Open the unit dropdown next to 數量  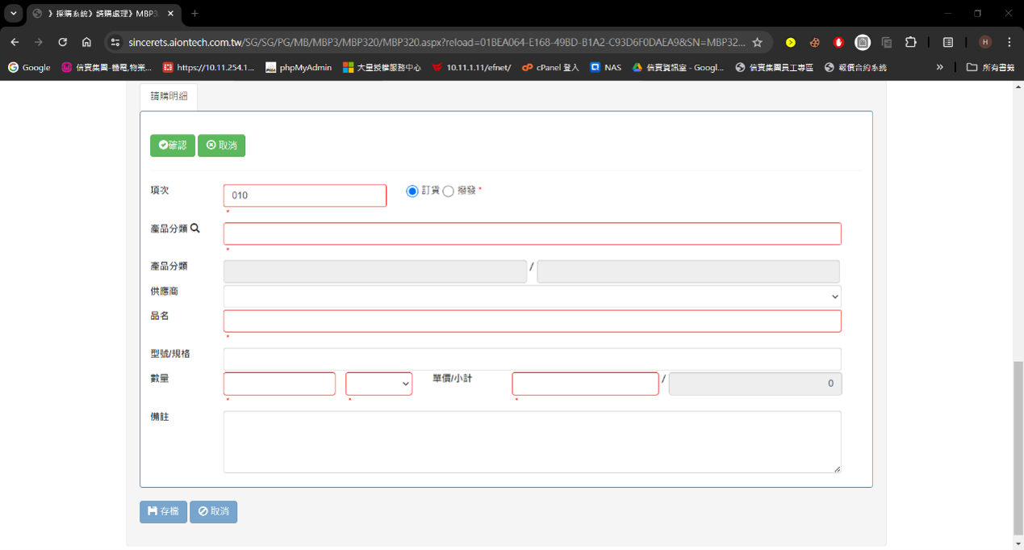(379, 384)
